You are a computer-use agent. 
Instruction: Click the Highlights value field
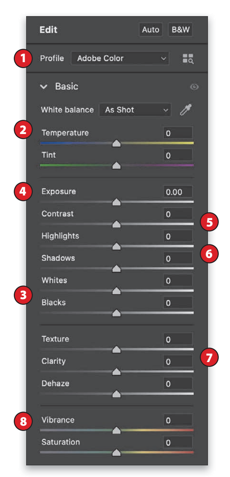coord(178,236)
